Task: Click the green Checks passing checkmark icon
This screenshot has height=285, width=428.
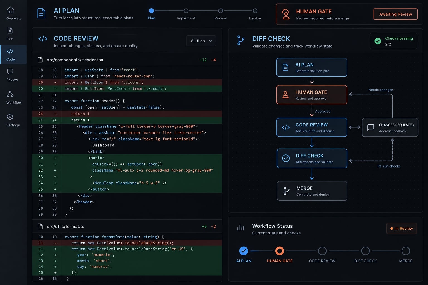Action: click(x=378, y=41)
